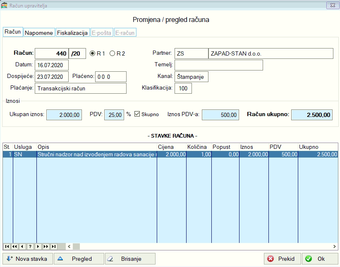Jump to first record navigation icon
The image size is (340, 267).
(7, 246)
